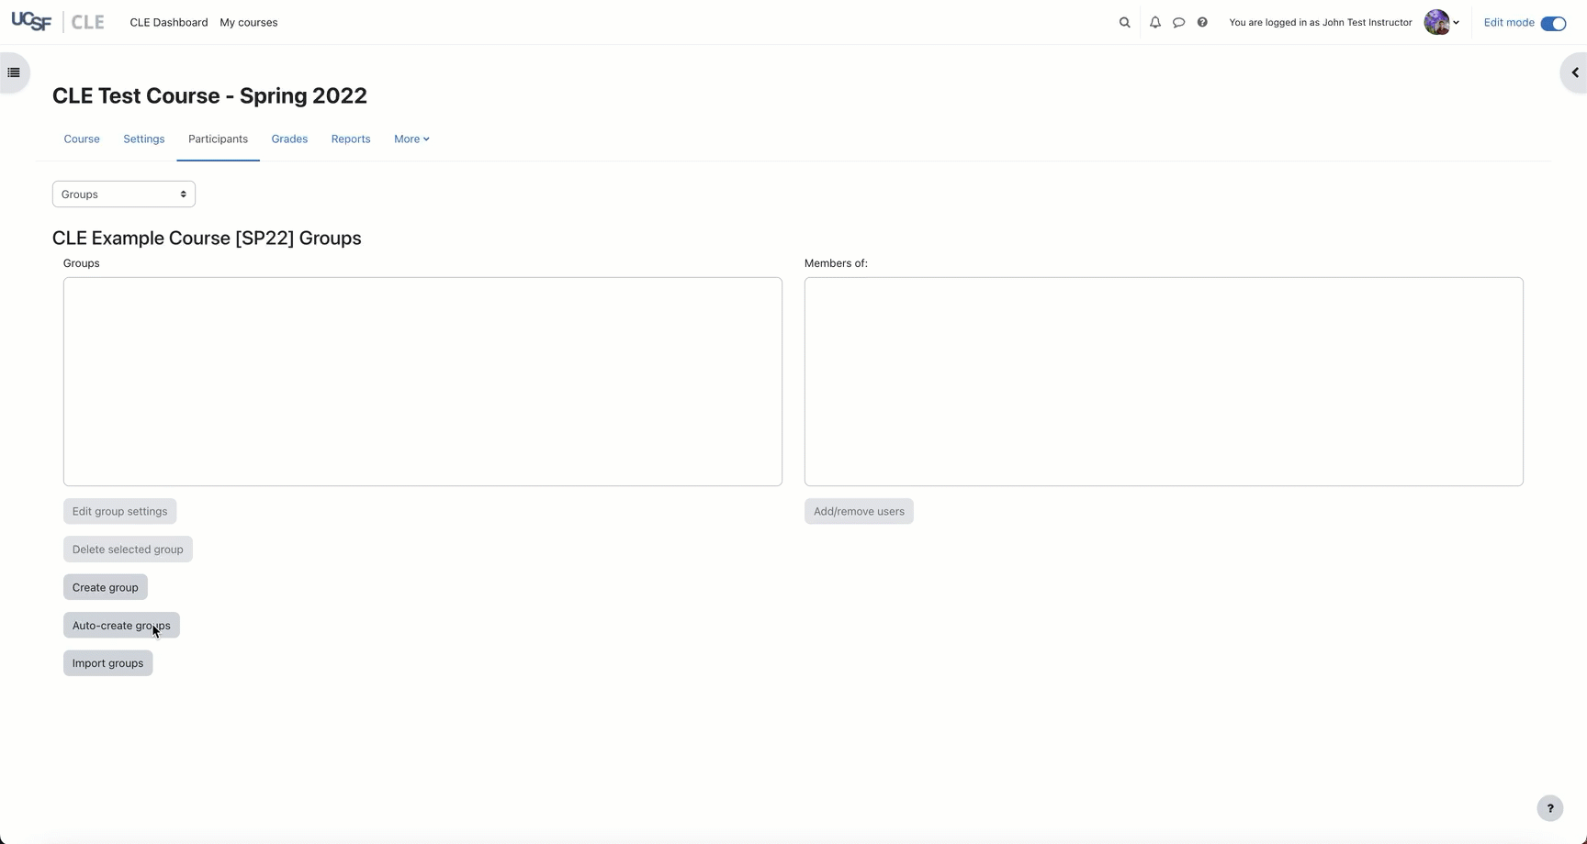The image size is (1587, 844).
Task: Open the Reports tab
Action: click(x=351, y=139)
